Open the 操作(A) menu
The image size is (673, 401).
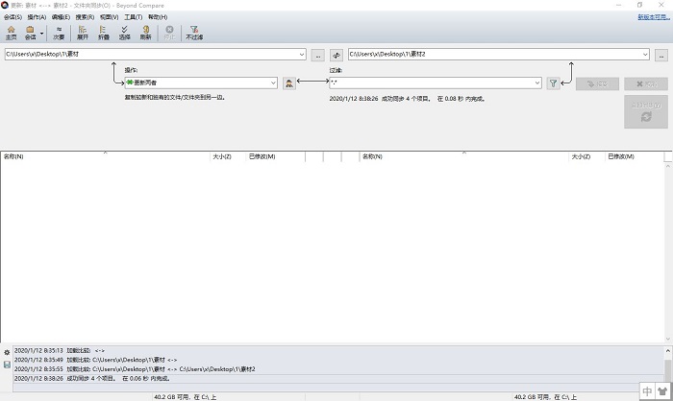point(37,17)
